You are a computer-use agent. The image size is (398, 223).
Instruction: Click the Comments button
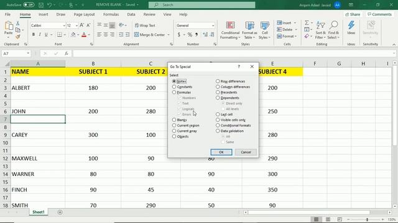pyautogui.click(x=379, y=14)
